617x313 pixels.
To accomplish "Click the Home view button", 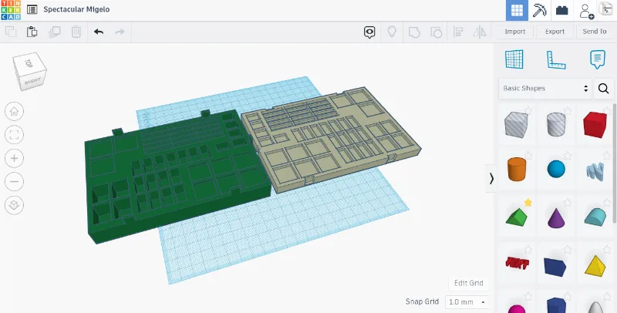I will 14,111.
